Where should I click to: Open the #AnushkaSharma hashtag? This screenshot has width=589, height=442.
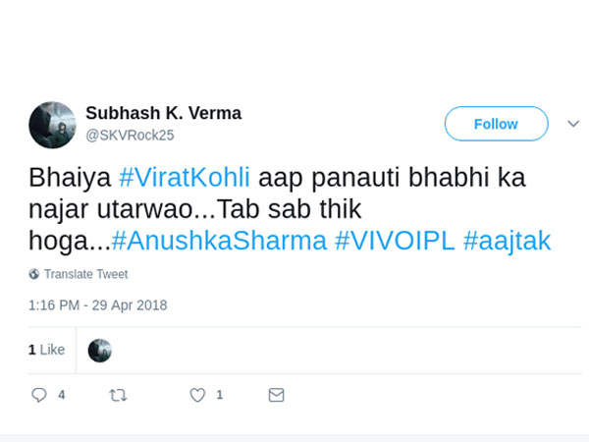point(219,241)
